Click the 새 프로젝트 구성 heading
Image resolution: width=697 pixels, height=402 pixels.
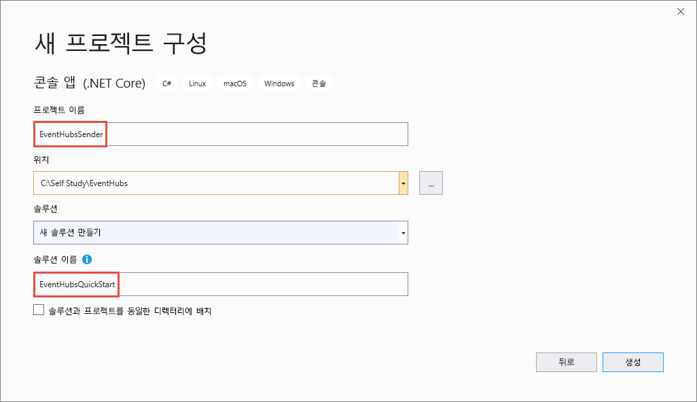point(120,43)
